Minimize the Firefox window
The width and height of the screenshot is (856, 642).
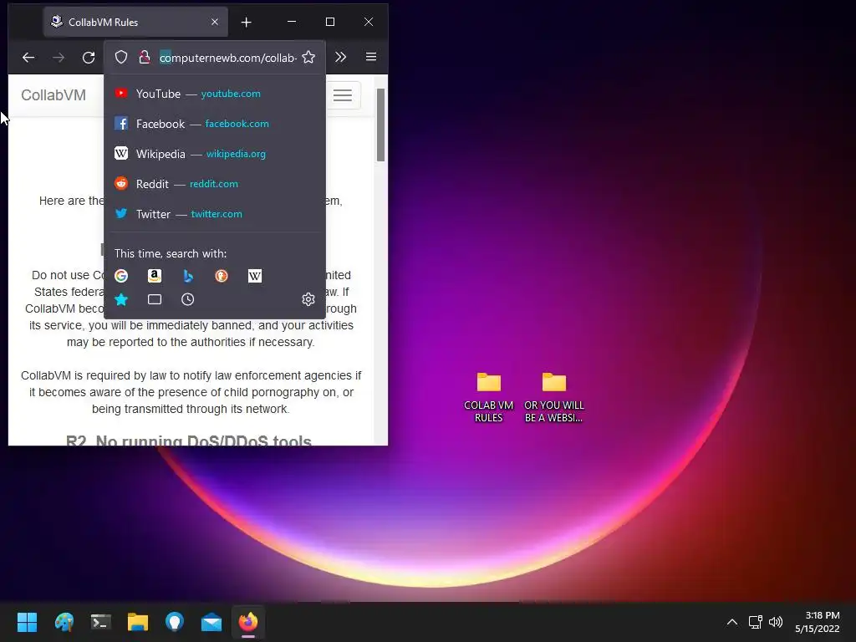pos(292,22)
